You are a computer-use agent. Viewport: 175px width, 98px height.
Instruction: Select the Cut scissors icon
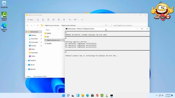click(x=38, y=20)
